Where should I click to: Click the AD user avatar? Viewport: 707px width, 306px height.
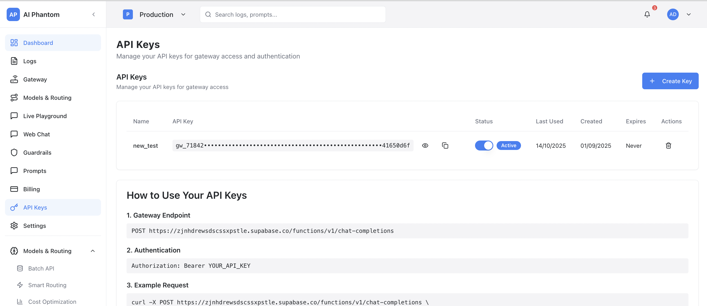(673, 14)
